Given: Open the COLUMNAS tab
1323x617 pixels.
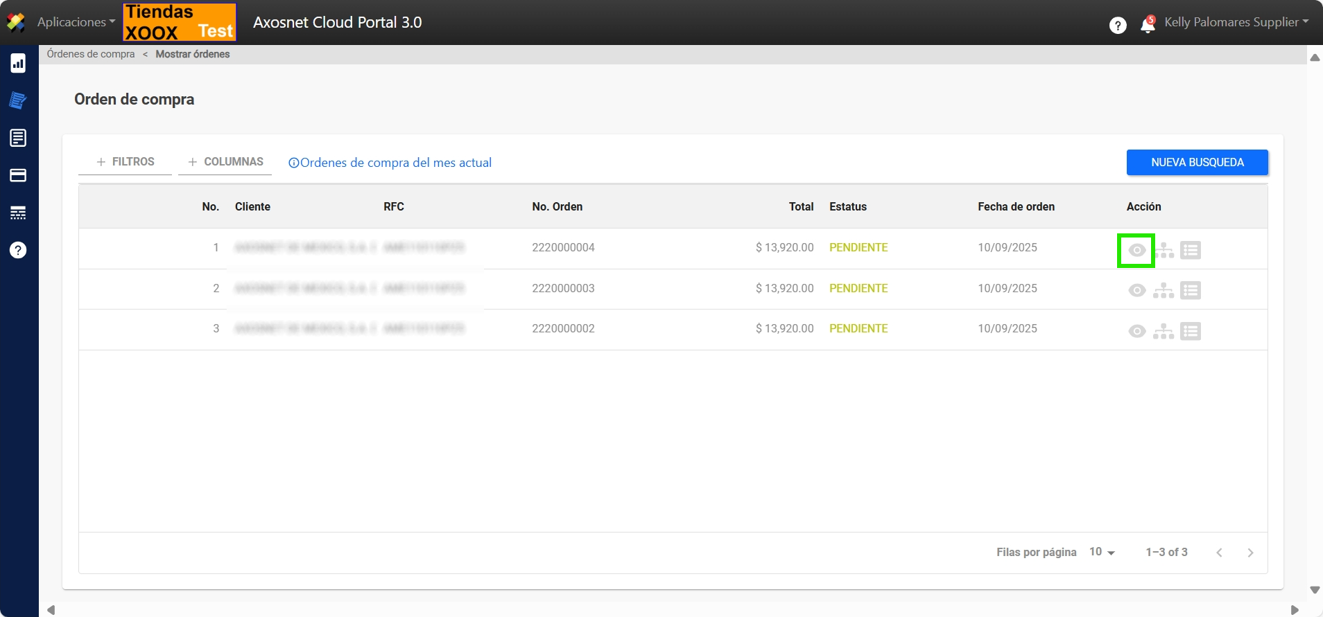Looking at the screenshot, I should tap(225, 162).
